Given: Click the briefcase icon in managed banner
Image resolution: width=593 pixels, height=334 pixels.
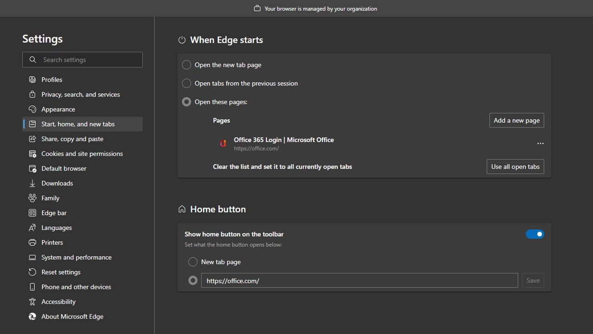Looking at the screenshot, I should (x=258, y=9).
